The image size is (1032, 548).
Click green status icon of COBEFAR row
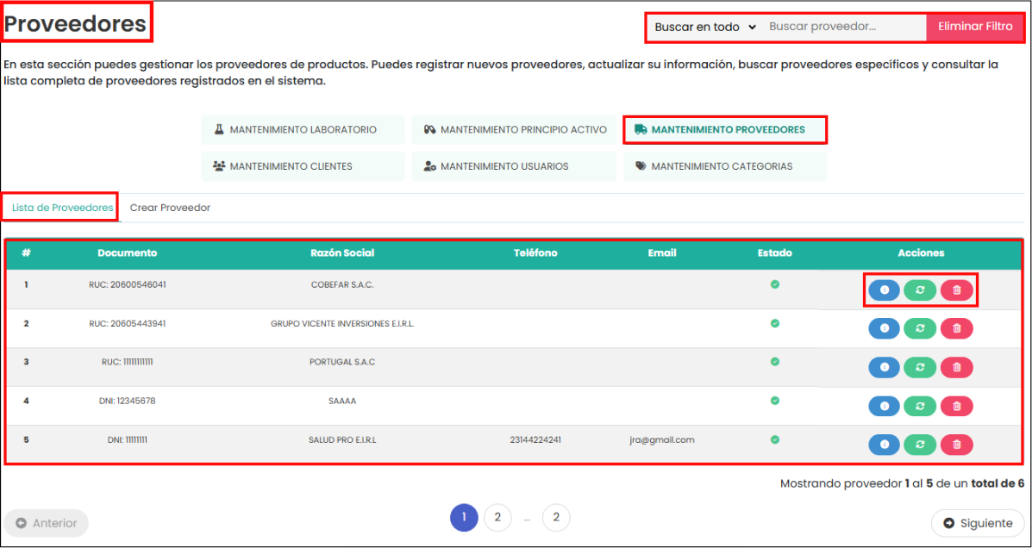[x=774, y=284]
